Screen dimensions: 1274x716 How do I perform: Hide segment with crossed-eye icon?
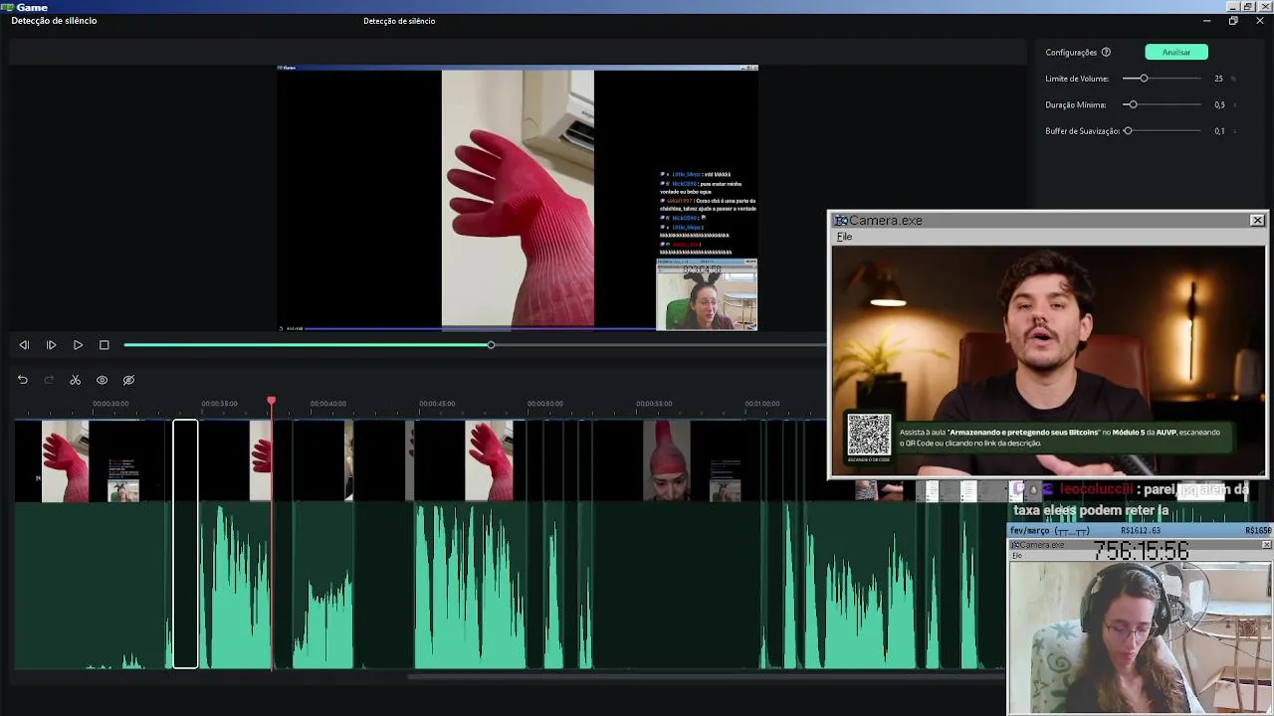[x=128, y=380]
